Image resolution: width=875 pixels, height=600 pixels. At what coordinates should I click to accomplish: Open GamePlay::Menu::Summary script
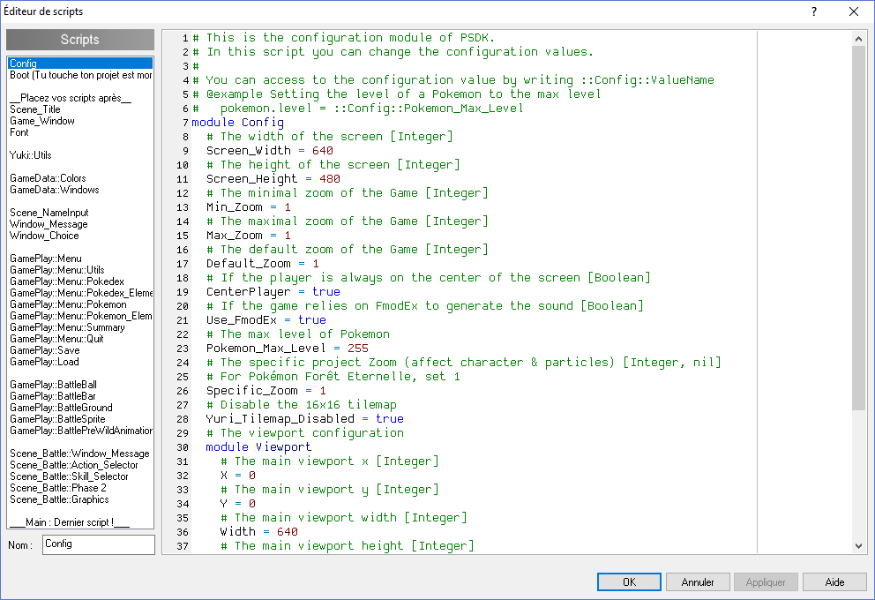80,327
